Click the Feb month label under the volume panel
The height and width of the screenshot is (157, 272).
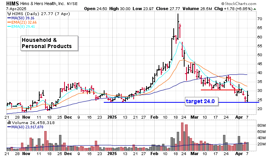[154, 154]
